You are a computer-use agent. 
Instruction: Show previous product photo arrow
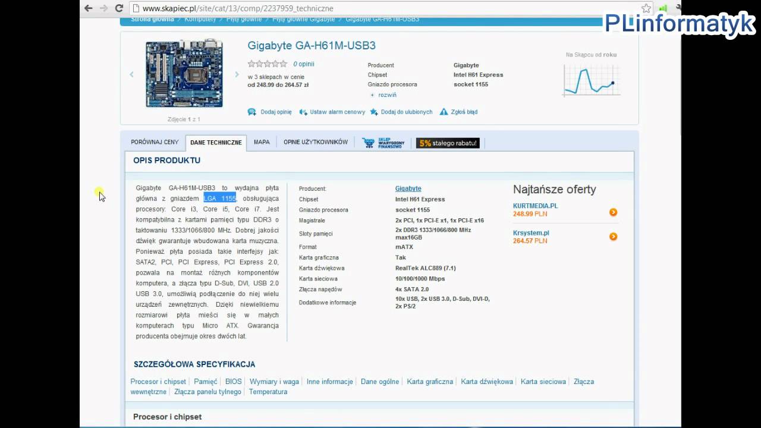(x=131, y=74)
